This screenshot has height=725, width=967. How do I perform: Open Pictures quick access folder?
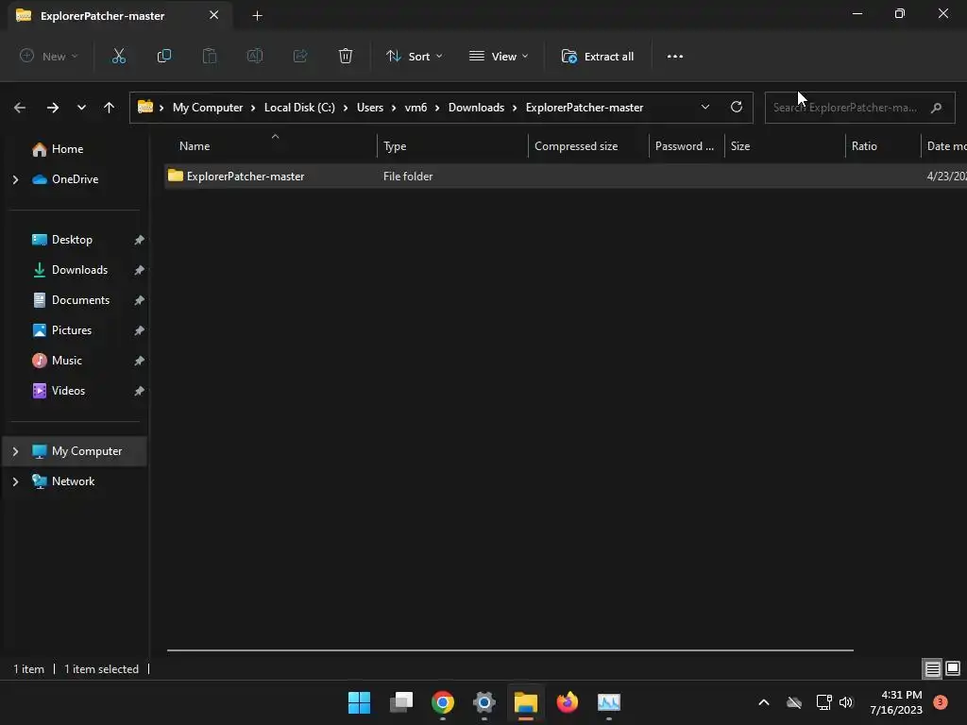72,330
